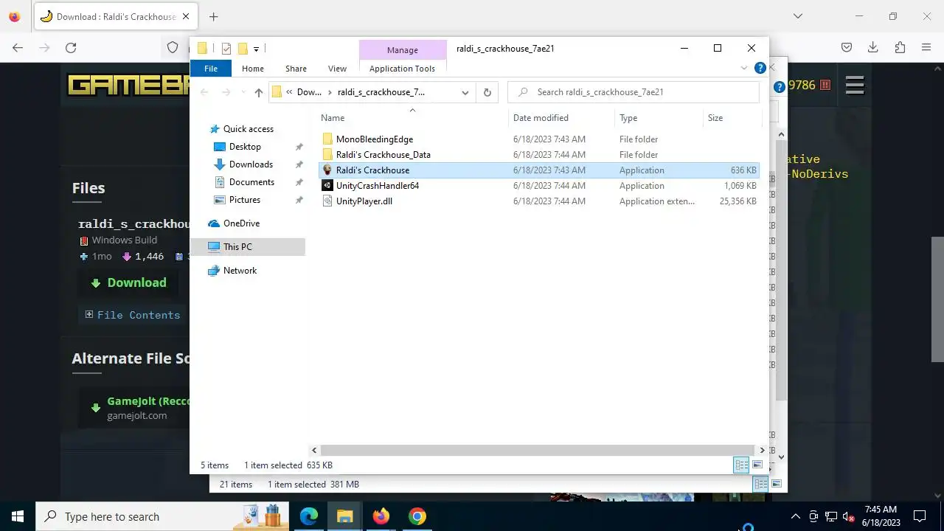Screen dimensions: 944x531
Task: Click taskbar search box
Action: 162,516
